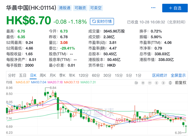Screen dimensions: 190x136
Task: Select the 周K tab
Action: click(43, 75)
